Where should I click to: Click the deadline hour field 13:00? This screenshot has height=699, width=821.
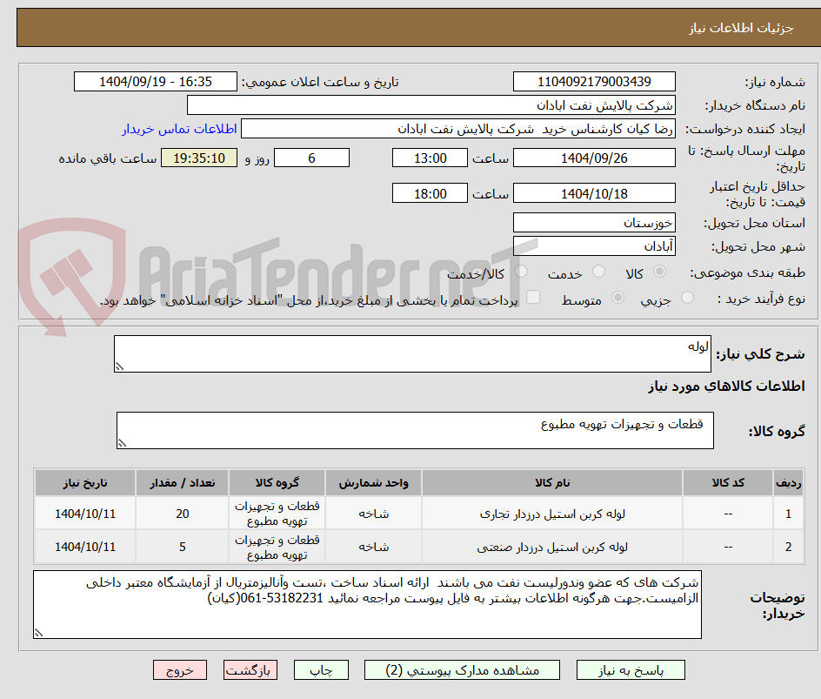(430, 158)
